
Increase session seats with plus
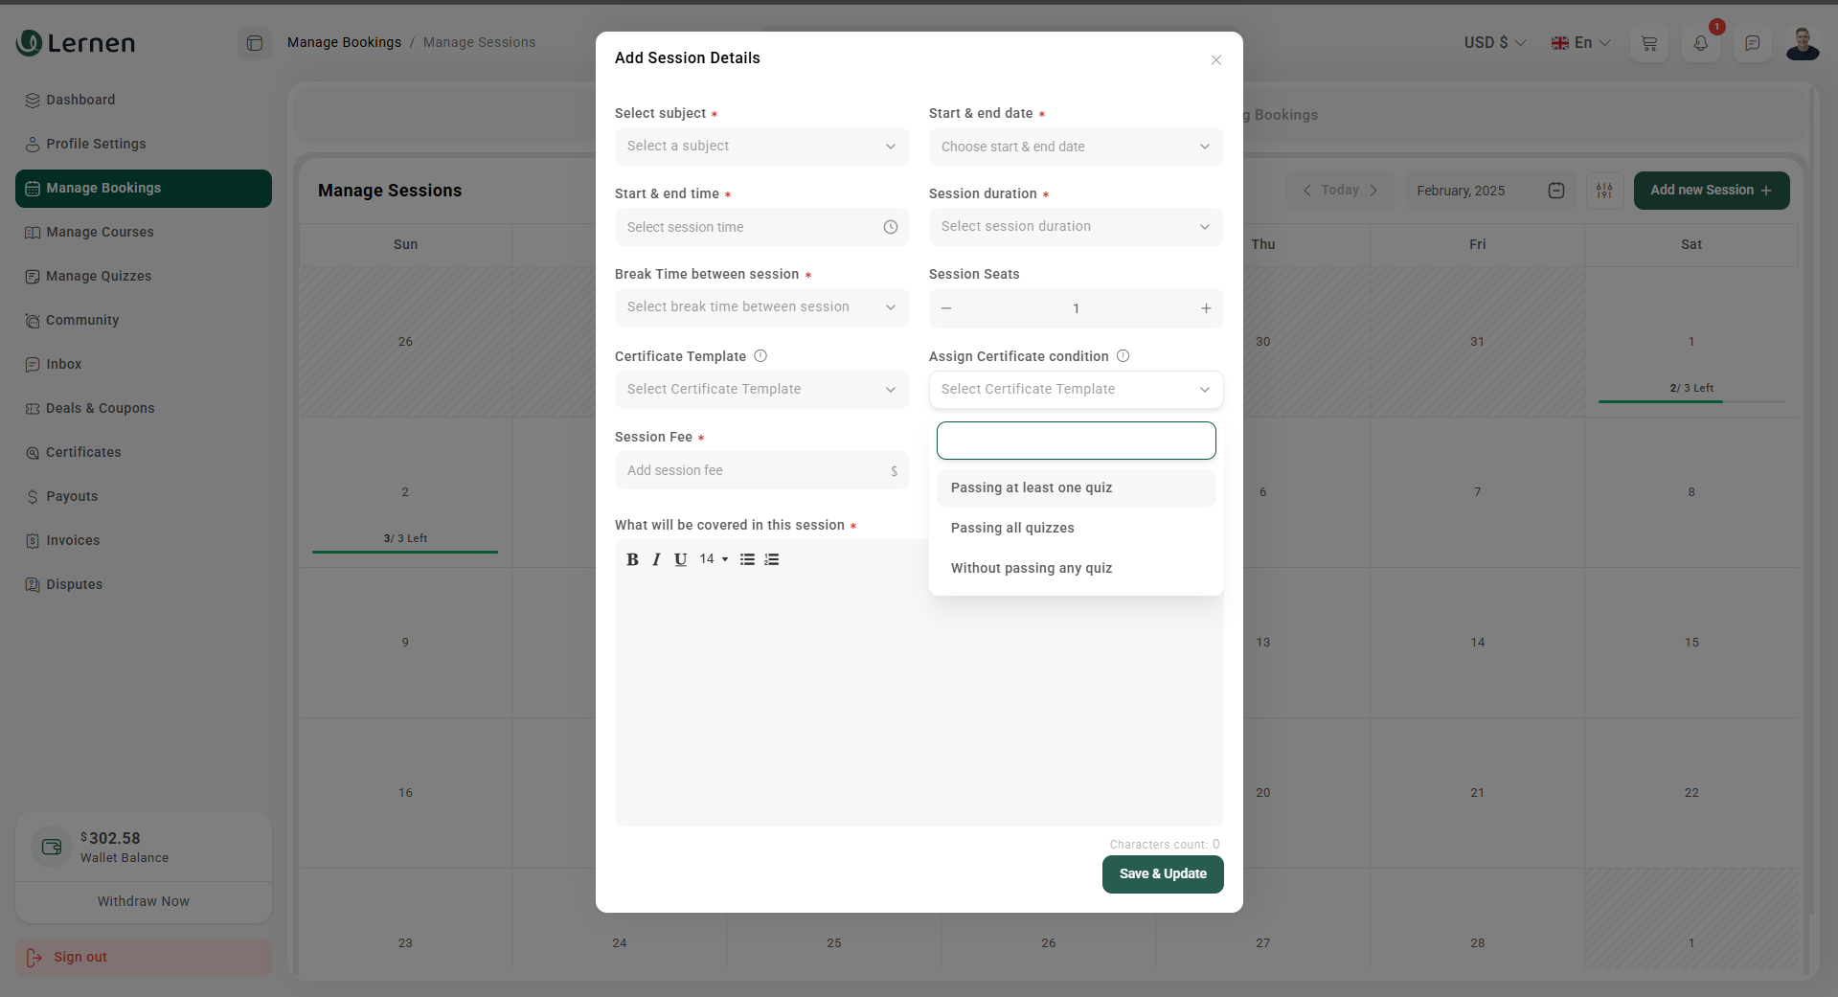click(x=1206, y=308)
